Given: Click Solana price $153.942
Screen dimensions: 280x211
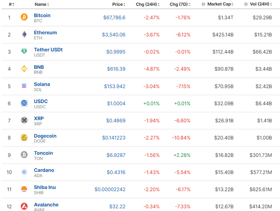Looking at the screenshot, I should [x=115, y=86].
